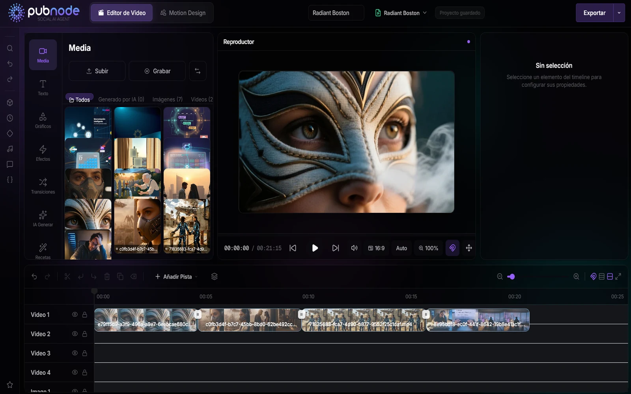631x394 pixels.
Task: Select the Editor de Video tab
Action: click(x=122, y=13)
